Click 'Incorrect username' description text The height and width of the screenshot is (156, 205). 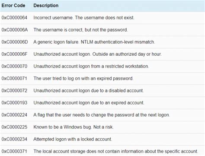coord(53,18)
